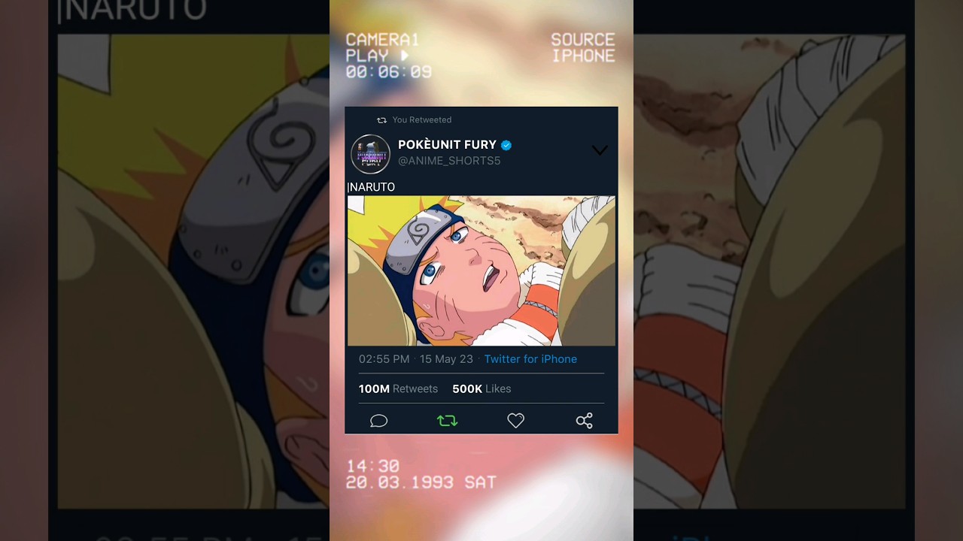
Task: View the 500K Likes list
Action: pos(481,388)
